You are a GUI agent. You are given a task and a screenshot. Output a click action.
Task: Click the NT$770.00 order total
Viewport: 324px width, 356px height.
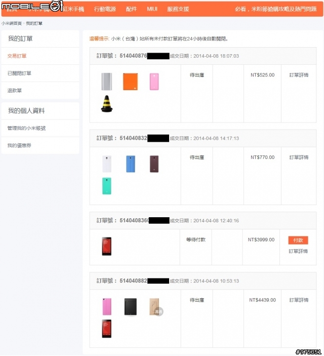click(262, 157)
